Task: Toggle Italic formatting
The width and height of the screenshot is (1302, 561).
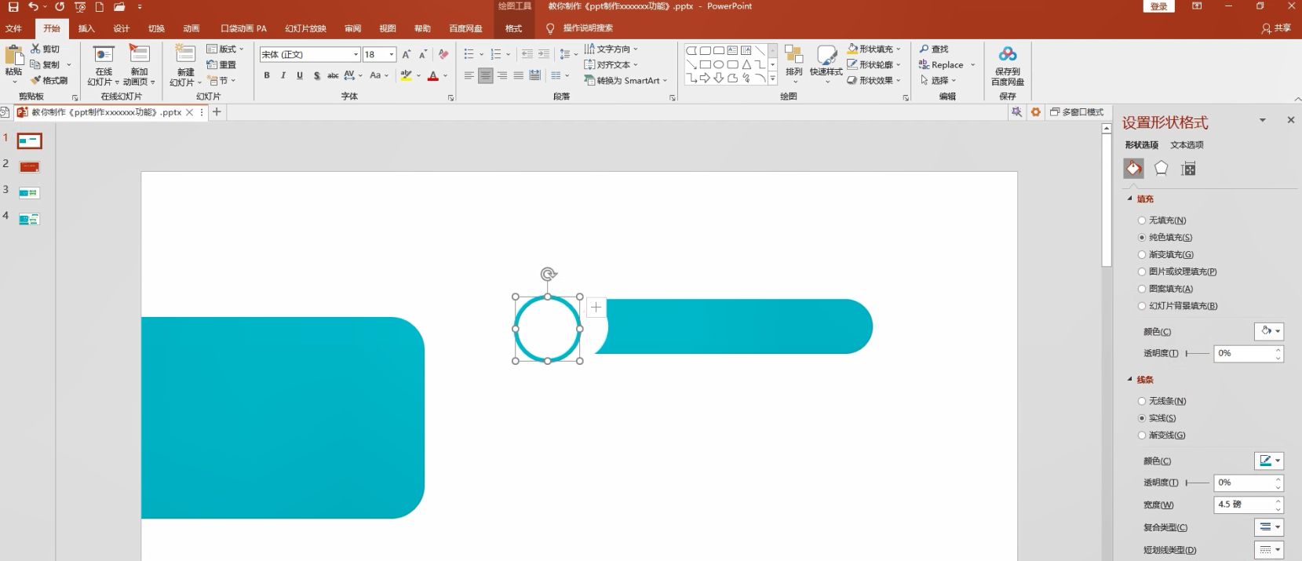Action: (283, 75)
